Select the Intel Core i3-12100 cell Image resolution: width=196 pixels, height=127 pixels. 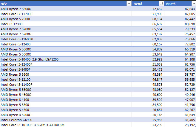pos(66,80)
